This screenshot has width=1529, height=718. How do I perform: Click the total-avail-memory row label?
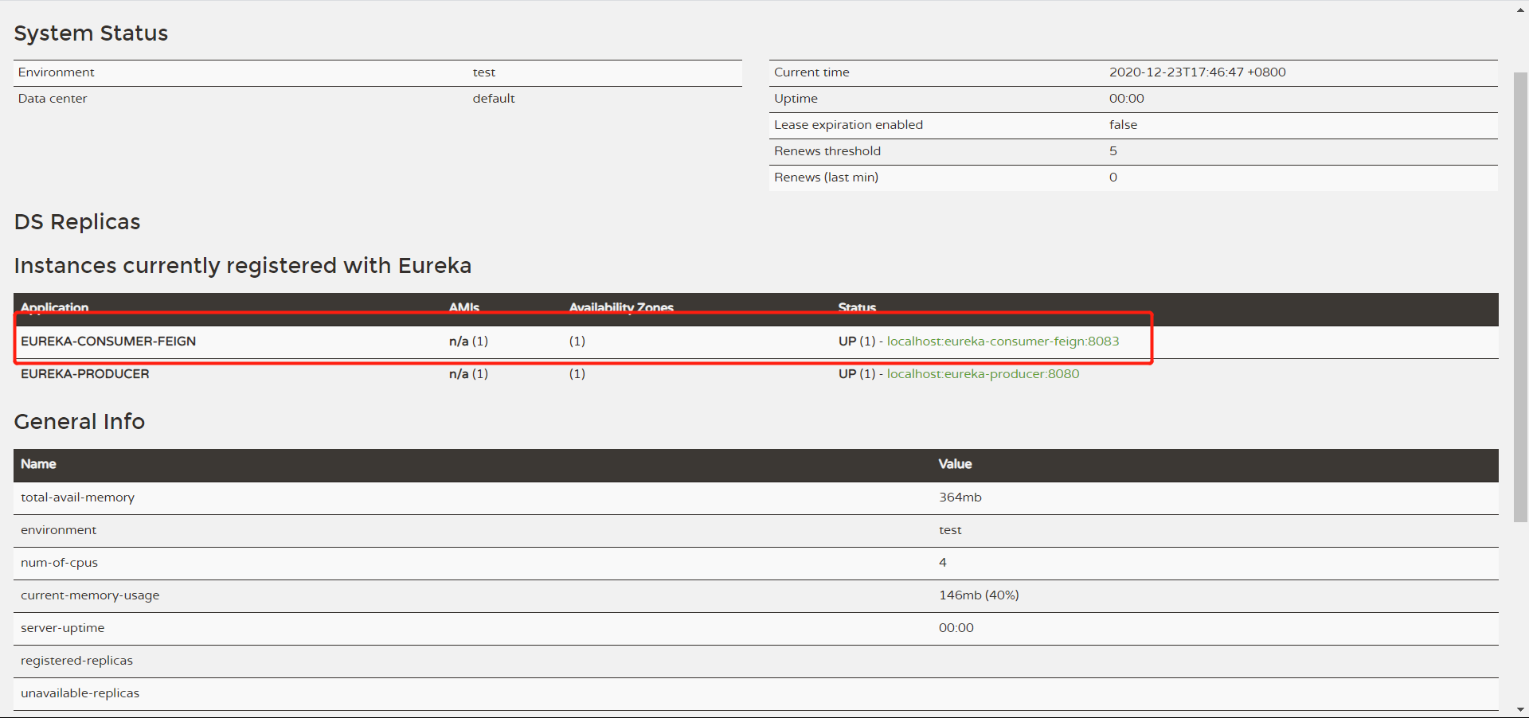click(77, 497)
